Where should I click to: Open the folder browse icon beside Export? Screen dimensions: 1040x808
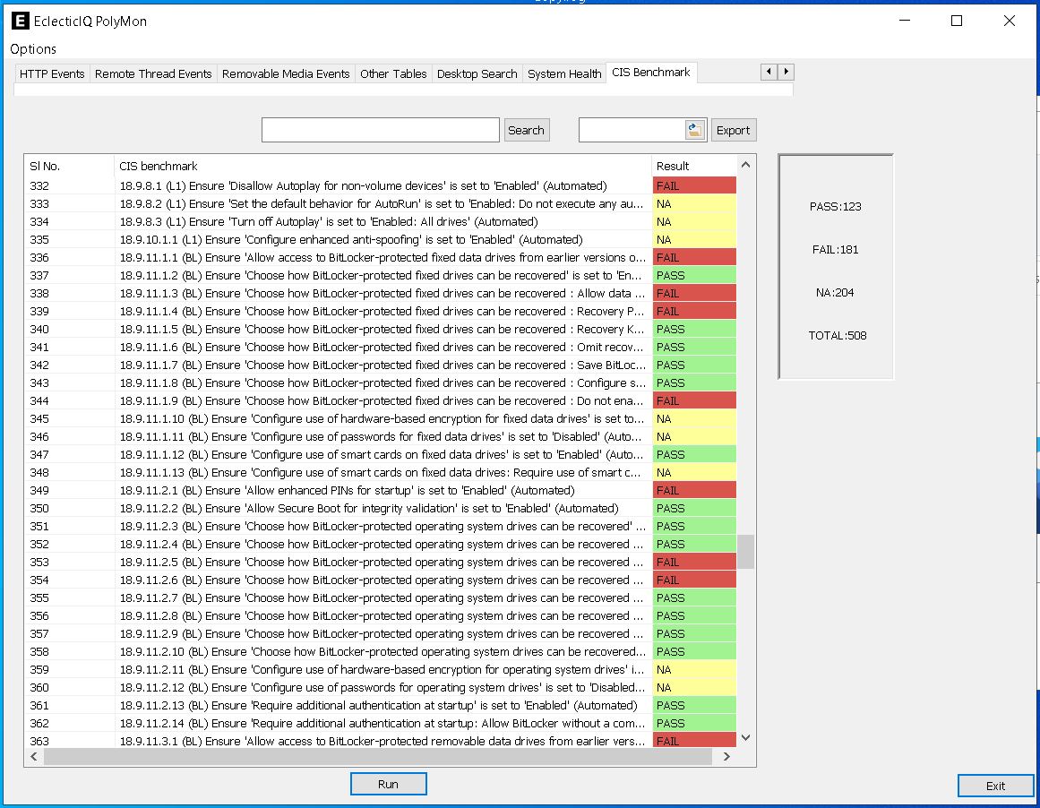(695, 129)
